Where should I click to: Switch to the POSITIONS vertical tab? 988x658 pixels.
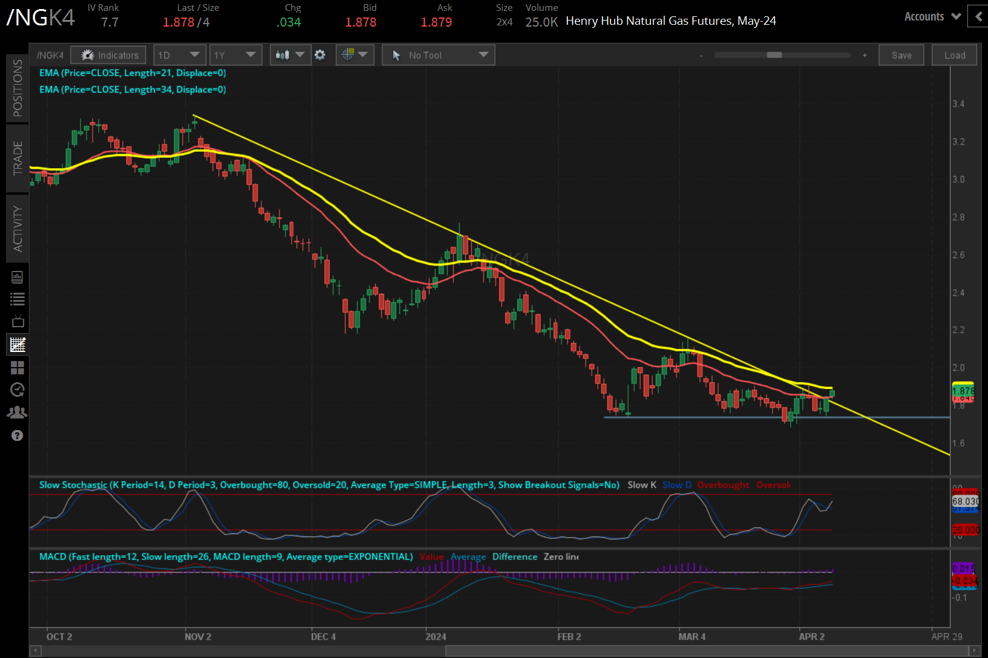[18, 88]
